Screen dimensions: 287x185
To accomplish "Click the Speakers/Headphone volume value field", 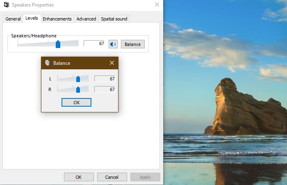I will point(94,43).
